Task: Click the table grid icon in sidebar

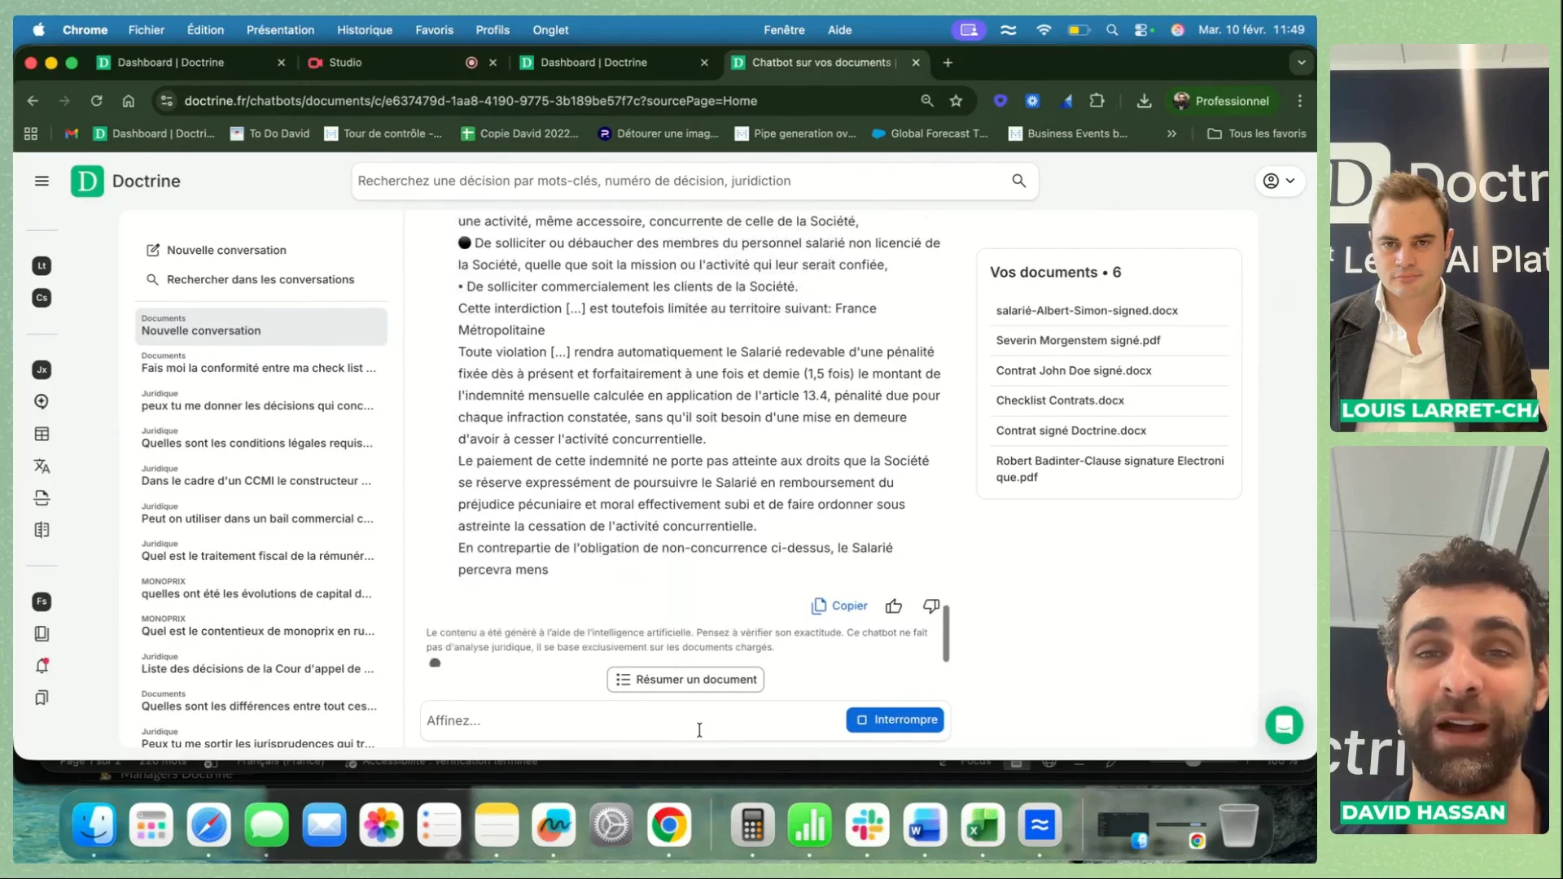Action: [x=42, y=435]
